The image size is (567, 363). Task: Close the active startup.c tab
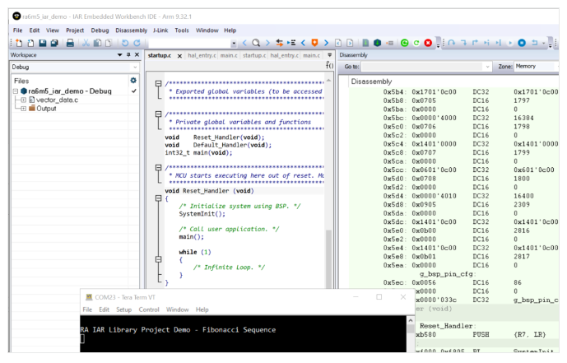[x=179, y=56]
